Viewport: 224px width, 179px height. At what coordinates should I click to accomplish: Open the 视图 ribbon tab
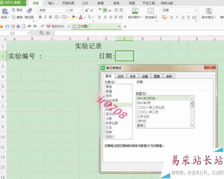(x=132, y=3)
